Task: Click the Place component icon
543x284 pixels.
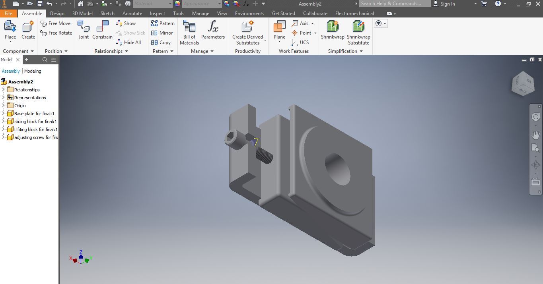Action: [x=10, y=27]
